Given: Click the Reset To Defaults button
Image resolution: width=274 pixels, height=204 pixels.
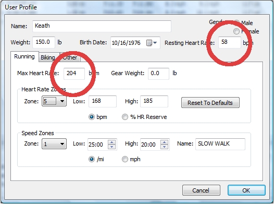Looking at the screenshot, I should [210, 103].
